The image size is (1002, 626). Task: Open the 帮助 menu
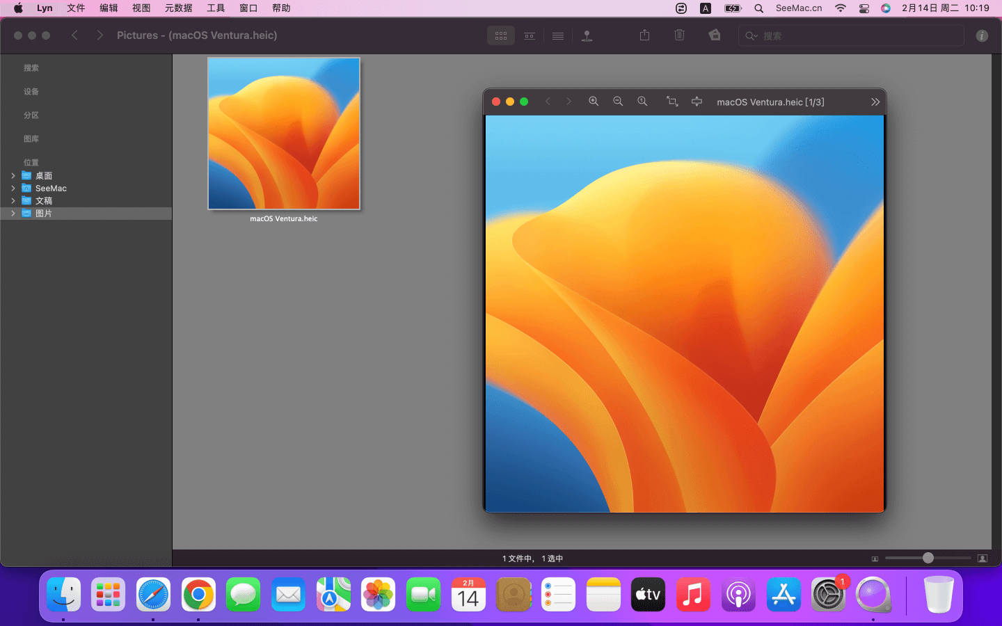tap(281, 8)
